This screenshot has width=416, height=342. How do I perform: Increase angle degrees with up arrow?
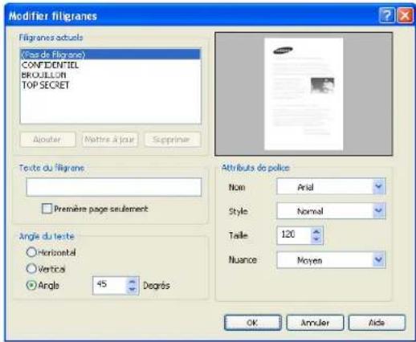tap(133, 283)
